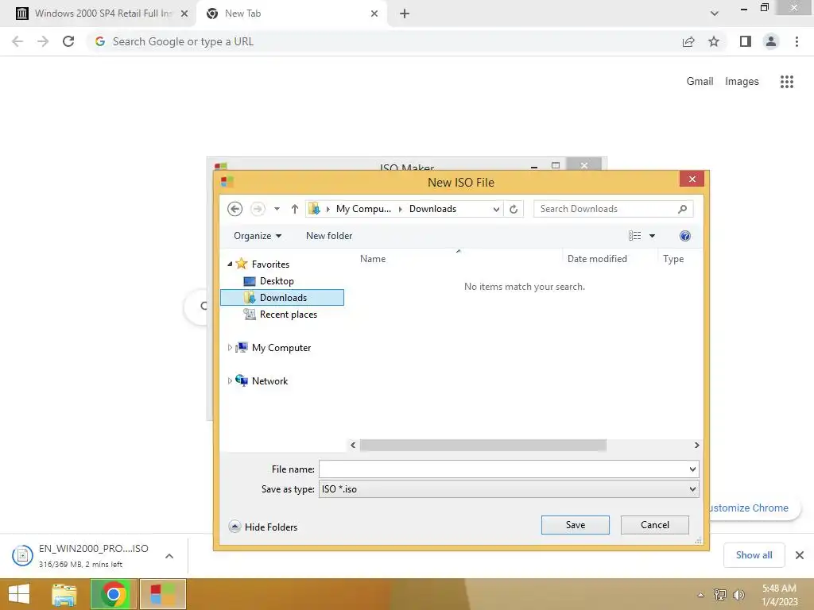Select Desktop under Favorites
The image size is (814, 610).
pyautogui.click(x=277, y=280)
